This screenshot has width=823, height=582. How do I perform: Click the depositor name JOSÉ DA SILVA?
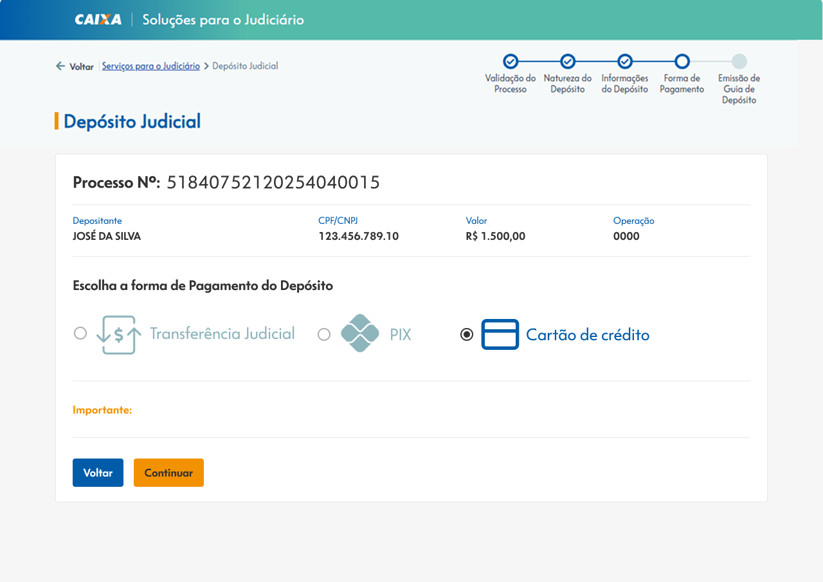pyautogui.click(x=107, y=236)
